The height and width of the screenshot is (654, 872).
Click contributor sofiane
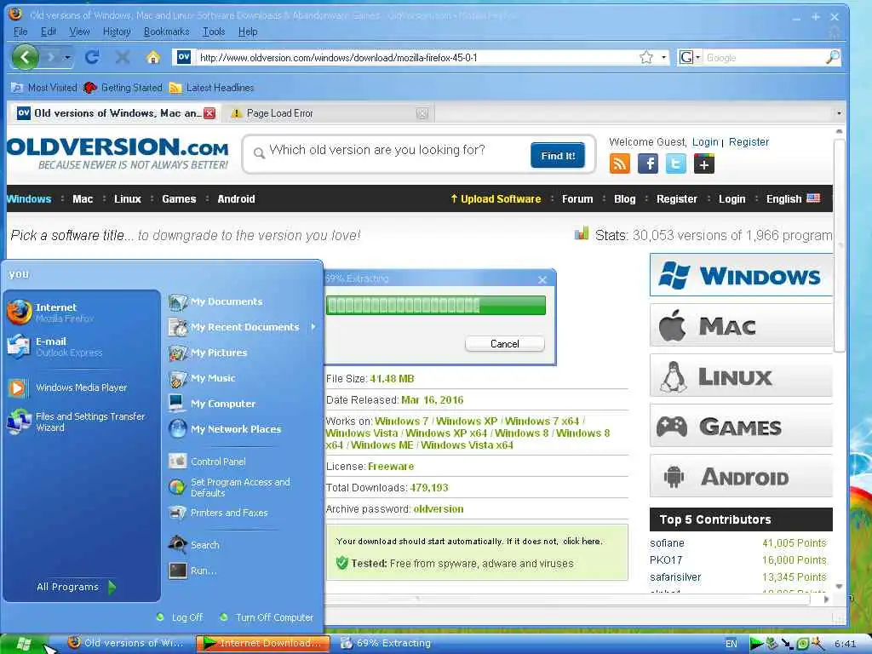pyautogui.click(x=667, y=542)
